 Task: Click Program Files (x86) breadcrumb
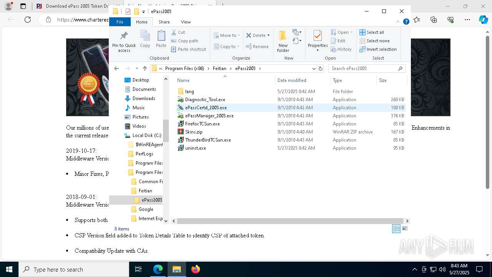(184, 68)
